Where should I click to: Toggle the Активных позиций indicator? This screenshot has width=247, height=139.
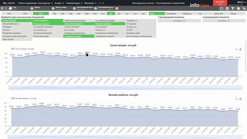79,36
